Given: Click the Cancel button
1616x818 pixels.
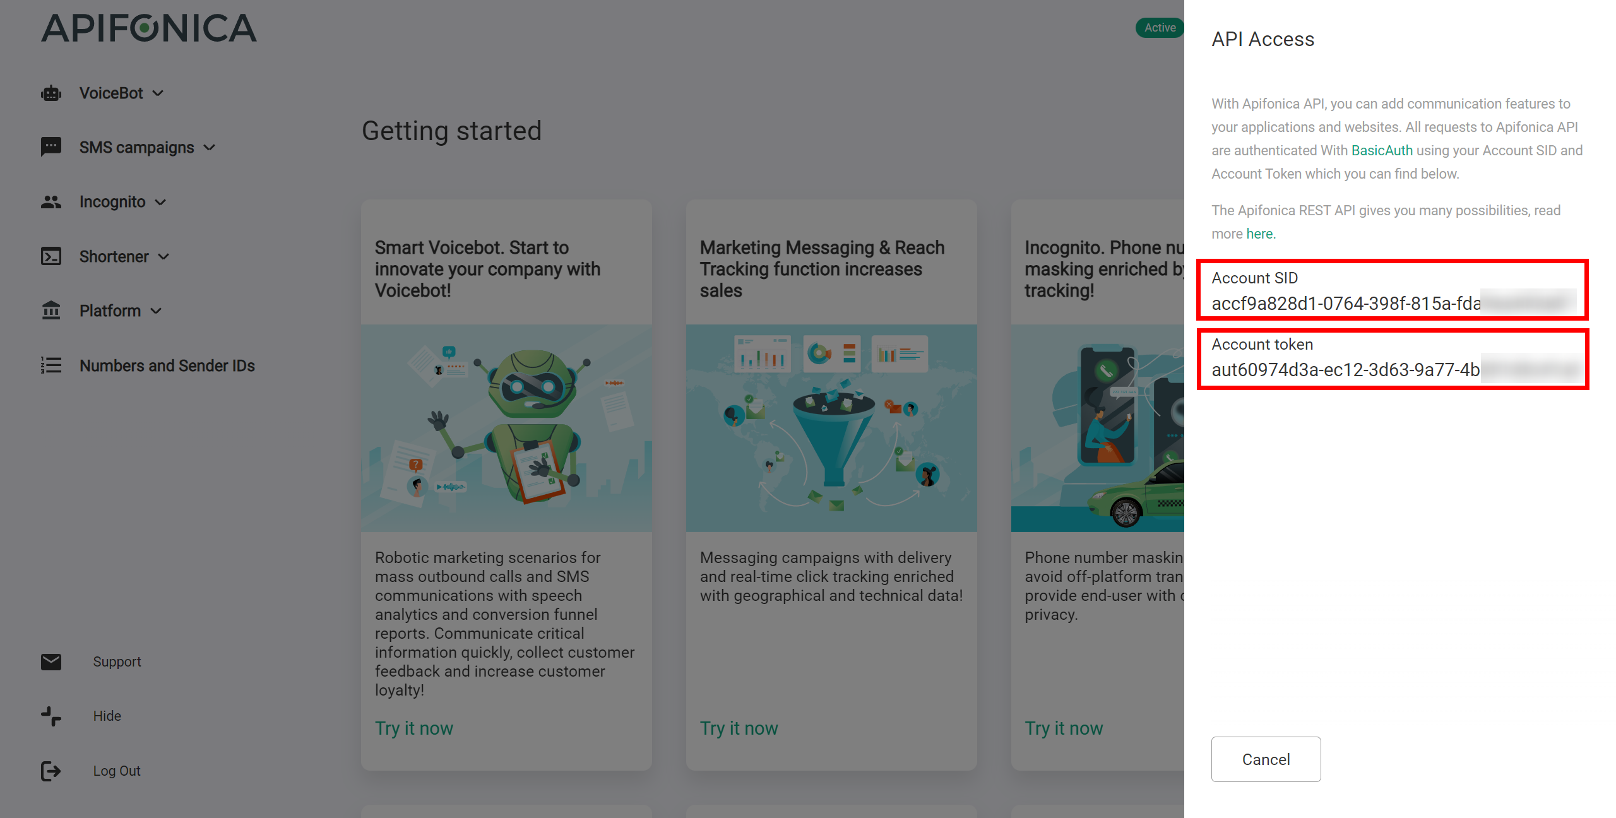Looking at the screenshot, I should point(1266,759).
